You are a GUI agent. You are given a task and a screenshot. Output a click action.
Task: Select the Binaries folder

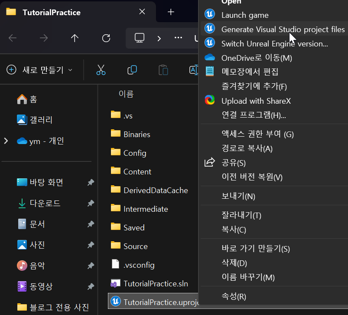(130, 134)
